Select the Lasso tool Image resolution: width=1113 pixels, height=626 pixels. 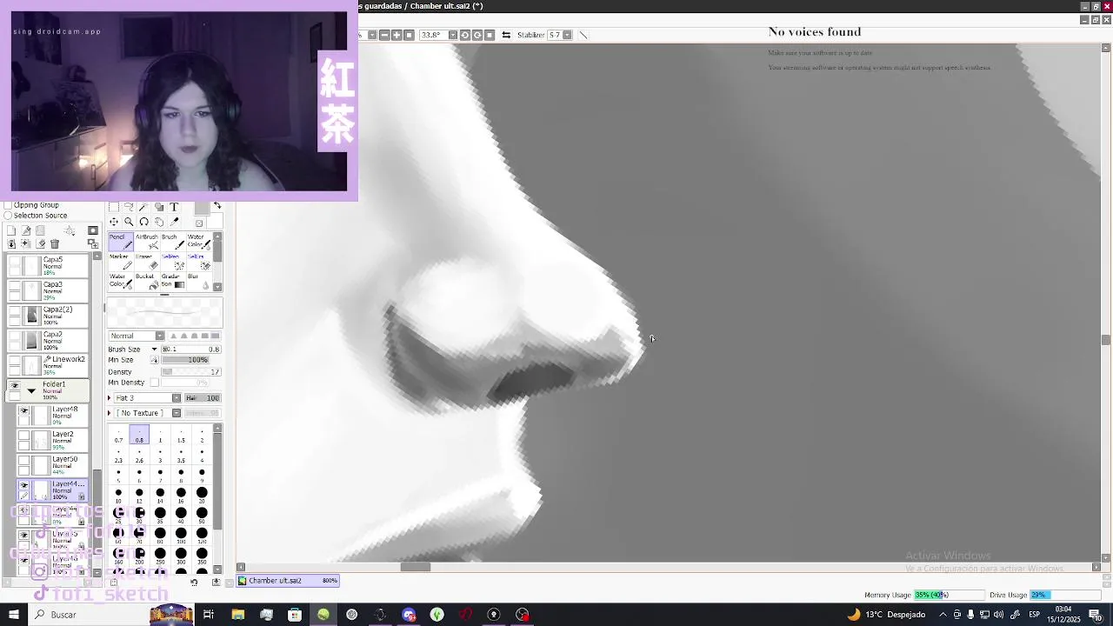point(129,206)
